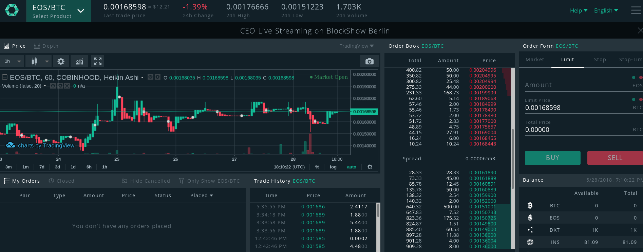Screen dimensions: 643x252
Task: Open the chart indicators icon
Action: coord(79,61)
